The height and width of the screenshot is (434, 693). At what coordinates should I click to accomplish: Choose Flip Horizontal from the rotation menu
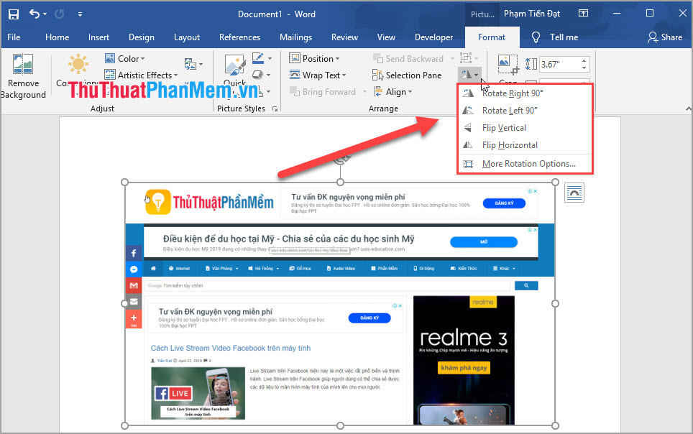510,144
